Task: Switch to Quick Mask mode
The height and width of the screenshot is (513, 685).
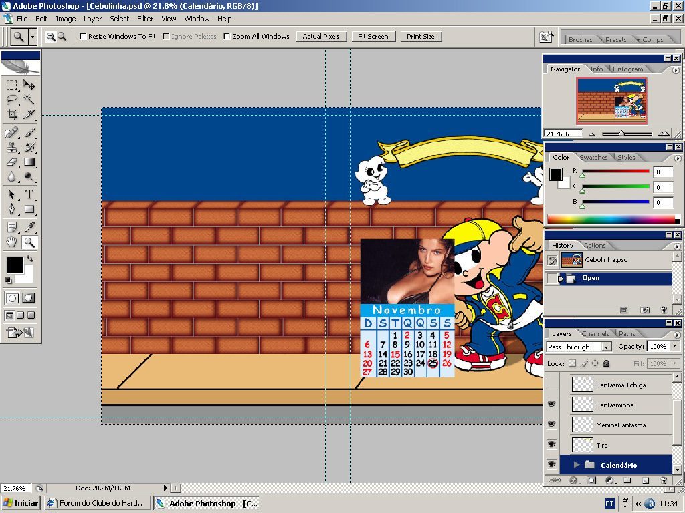Action: (x=28, y=298)
